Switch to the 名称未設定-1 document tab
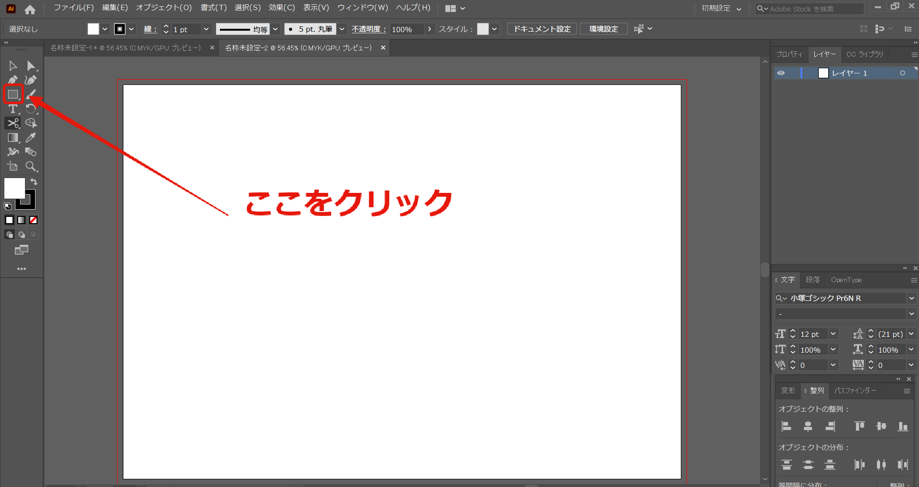 pyautogui.click(x=125, y=48)
